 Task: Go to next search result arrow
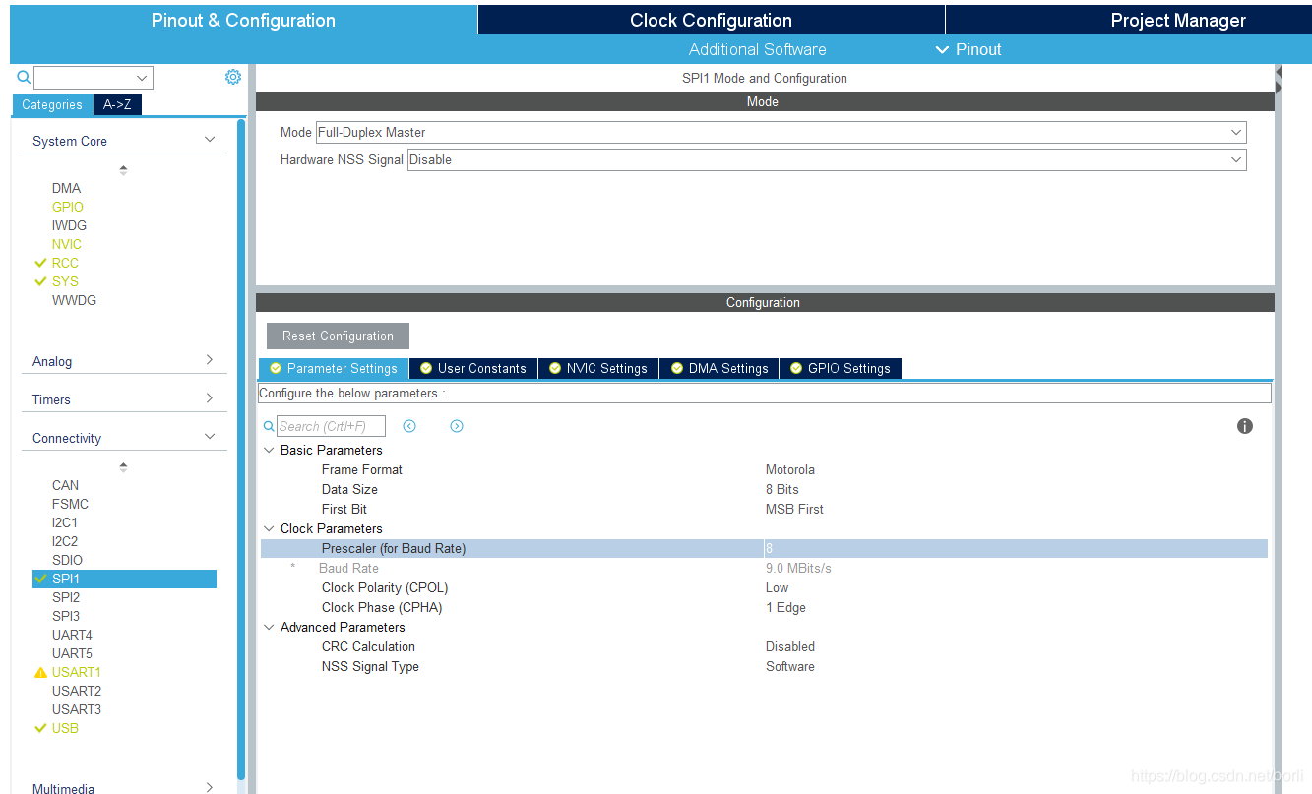(x=457, y=426)
